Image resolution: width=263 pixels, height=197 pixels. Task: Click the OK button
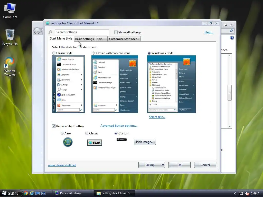pos(180,165)
